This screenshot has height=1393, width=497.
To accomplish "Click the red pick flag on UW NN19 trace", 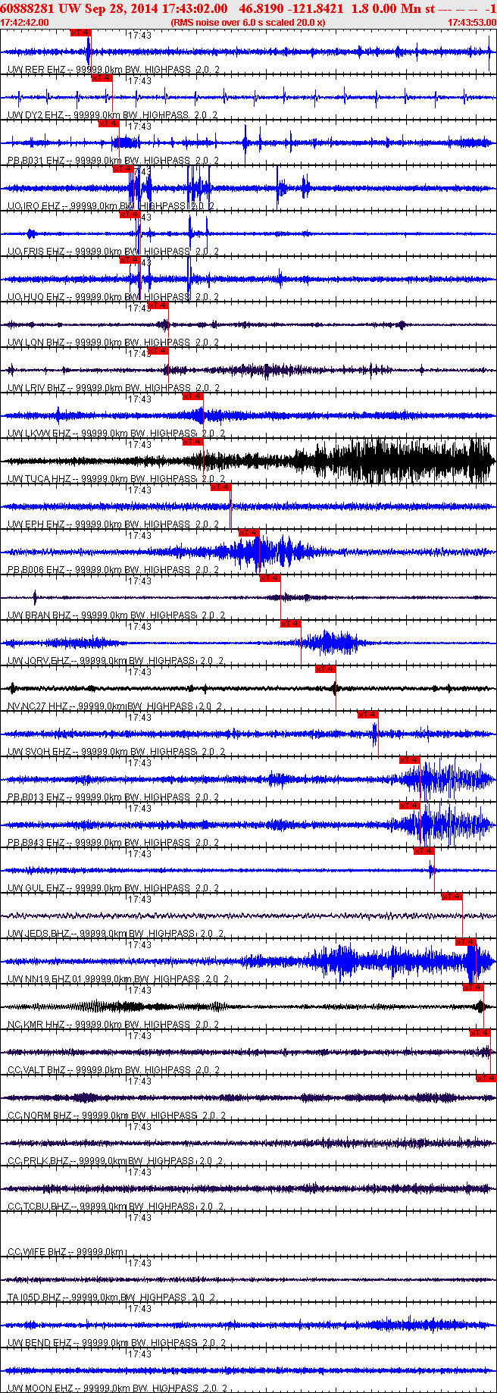I will pos(465,942).
